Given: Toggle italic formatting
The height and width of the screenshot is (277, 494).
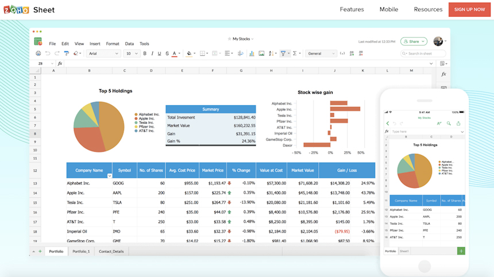Looking at the screenshot, I should point(152,53).
